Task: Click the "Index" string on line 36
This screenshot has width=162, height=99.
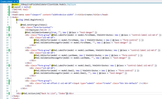Action: tap(62, 93)
